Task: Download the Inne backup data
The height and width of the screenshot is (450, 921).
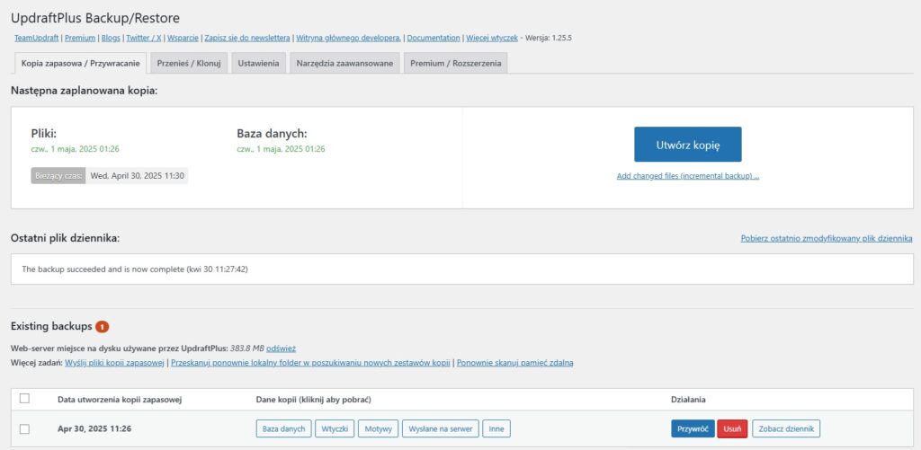Action: 496,428
